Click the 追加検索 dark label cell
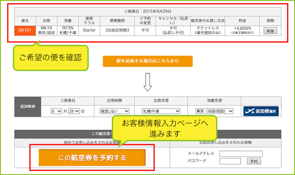 pos(28,107)
